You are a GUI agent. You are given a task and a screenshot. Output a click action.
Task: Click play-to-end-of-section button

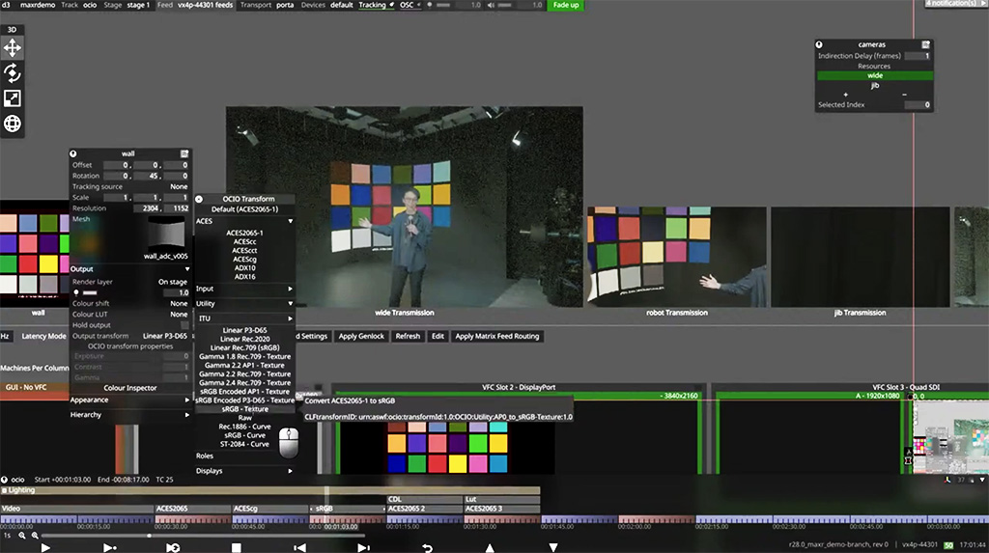(109, 547)
